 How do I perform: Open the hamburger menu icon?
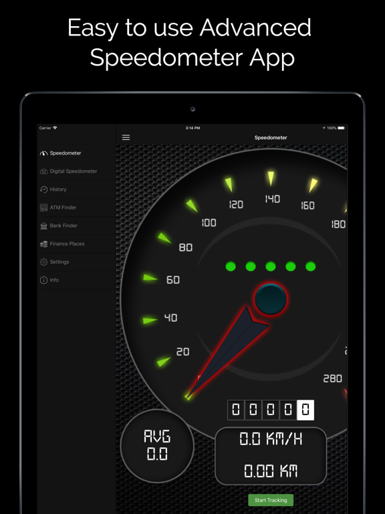click(126, 137)
